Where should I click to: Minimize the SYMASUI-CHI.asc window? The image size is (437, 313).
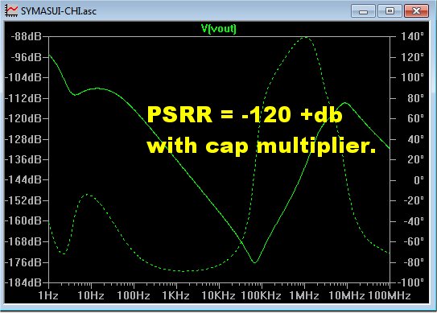point(363,11)
